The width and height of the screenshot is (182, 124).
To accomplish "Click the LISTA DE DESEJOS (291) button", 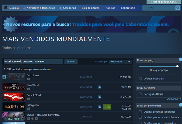I will point(164,2).
